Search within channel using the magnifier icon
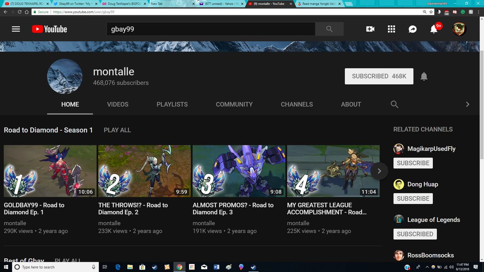484x272 pixels. [x=394, y=104]
